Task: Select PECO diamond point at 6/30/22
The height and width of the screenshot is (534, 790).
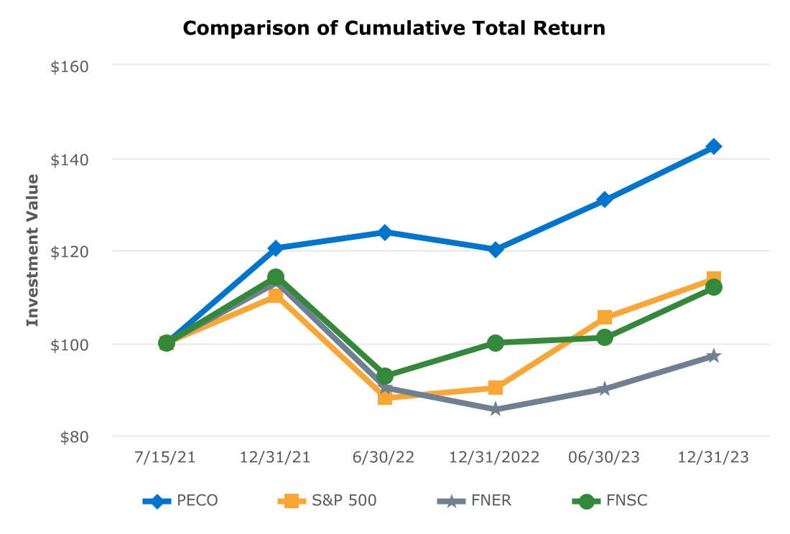Action: [386, 233]
